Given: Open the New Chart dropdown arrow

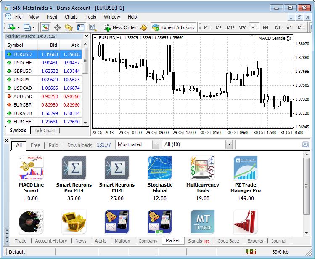Looking at the screenshot, I should pos(18,27).
